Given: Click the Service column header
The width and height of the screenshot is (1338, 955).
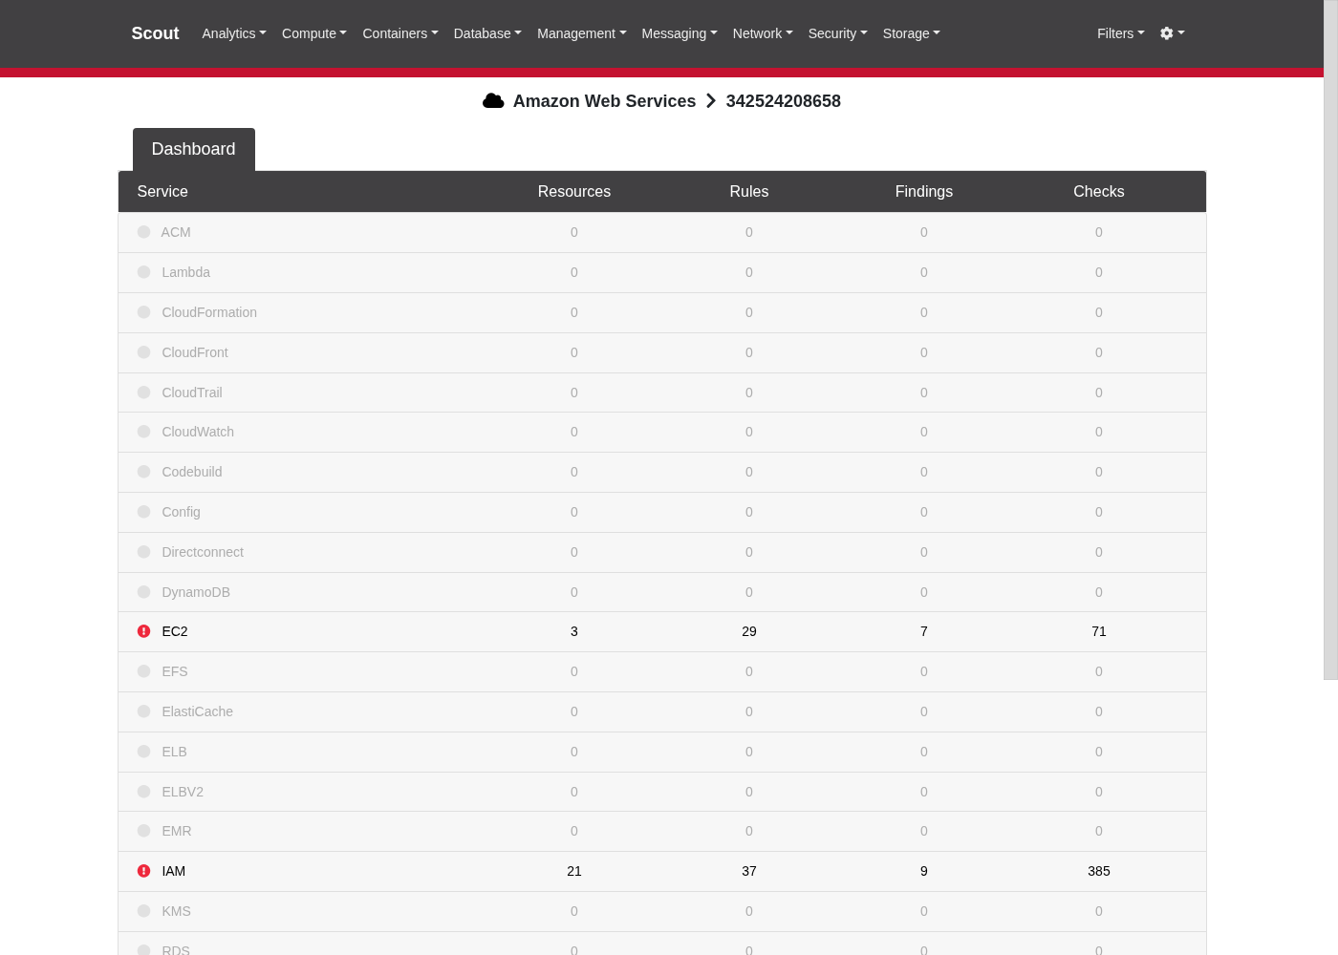Looking at the screenshot, I should click(x=162, y=192).
